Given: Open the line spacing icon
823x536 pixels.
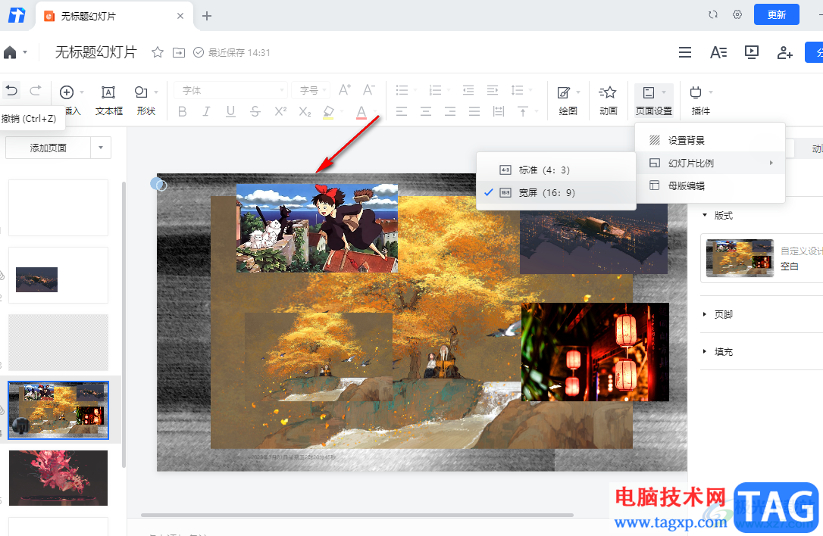Looking at the screenshot, I should (517, 90).
